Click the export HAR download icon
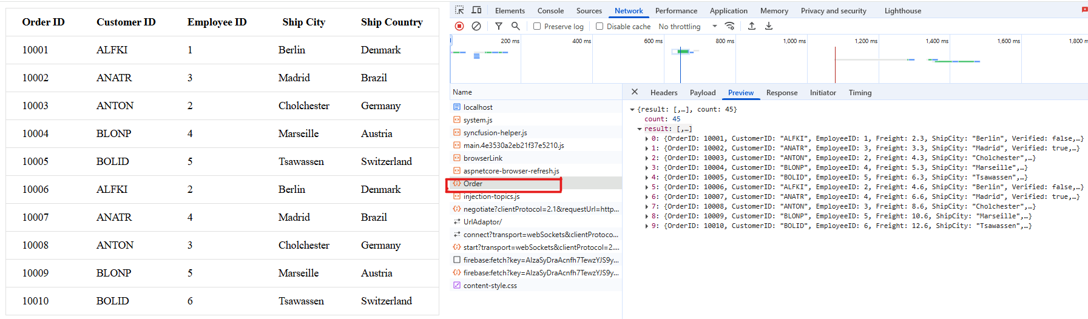 [x=769, y=26]
